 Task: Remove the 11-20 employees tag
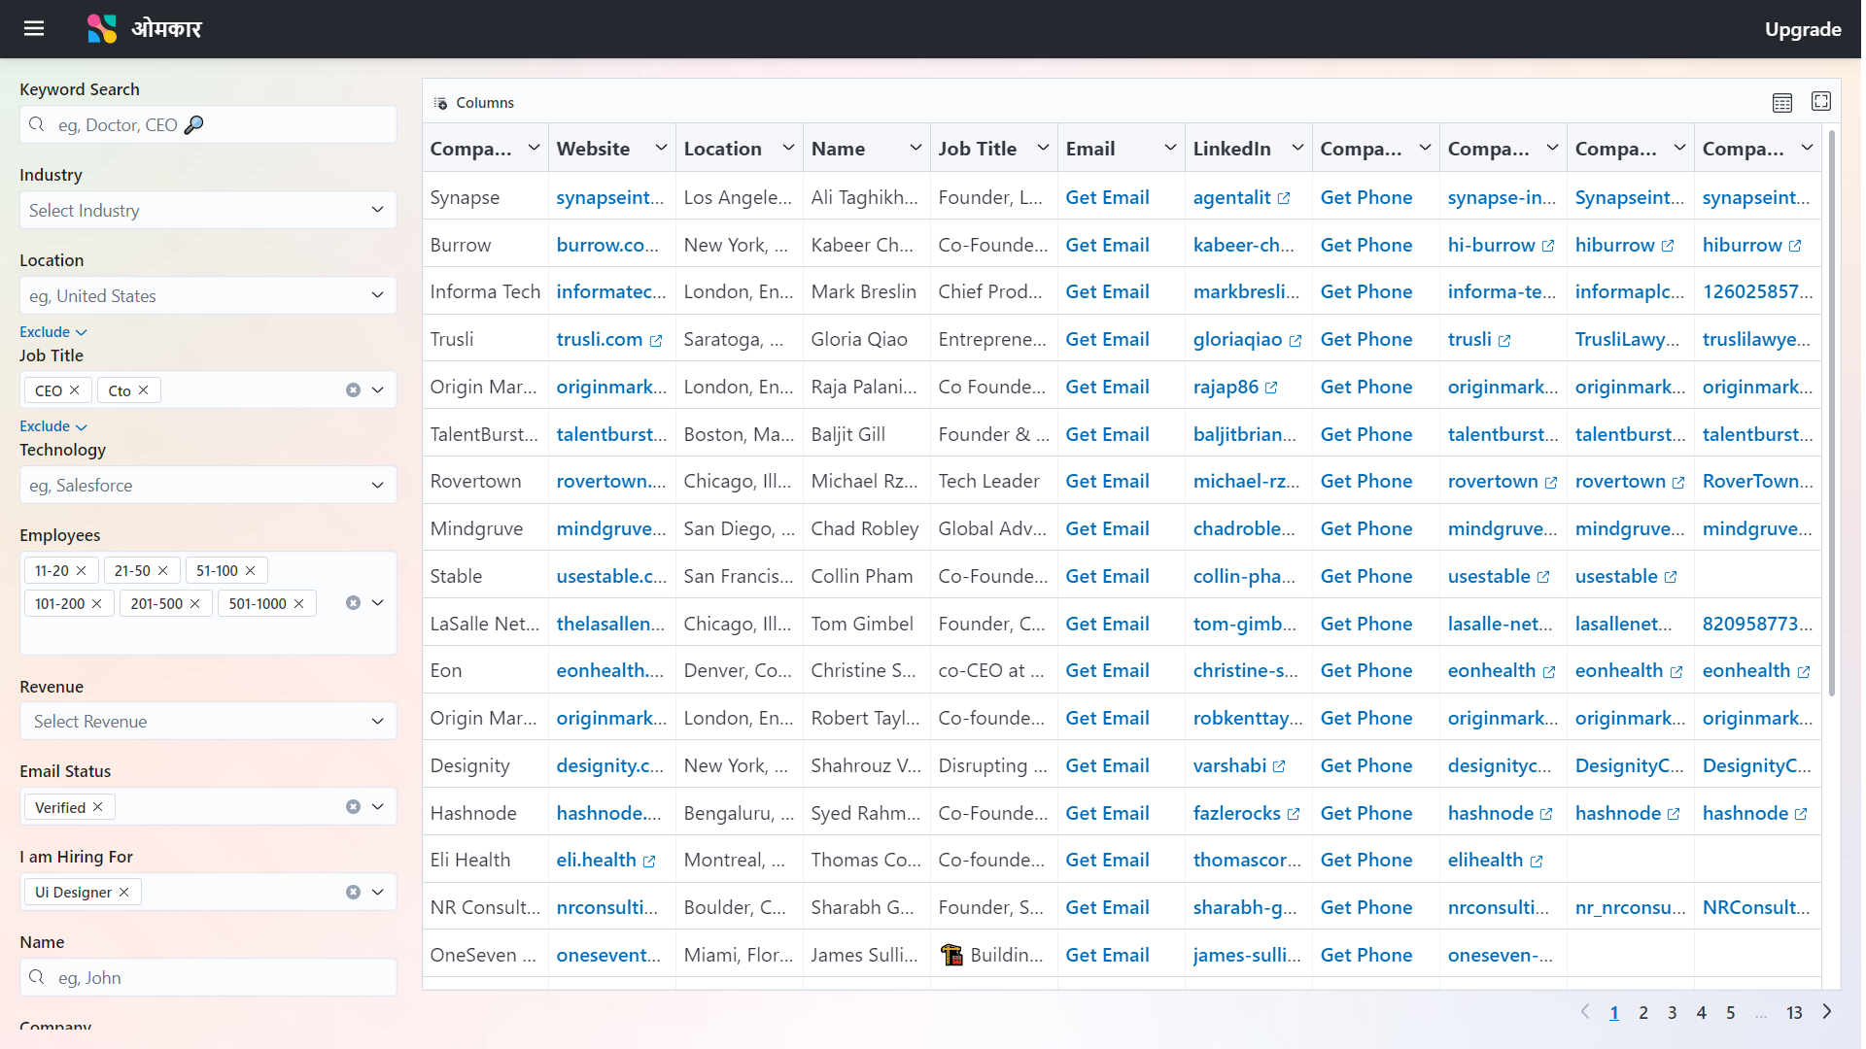[x=82, y=571]
